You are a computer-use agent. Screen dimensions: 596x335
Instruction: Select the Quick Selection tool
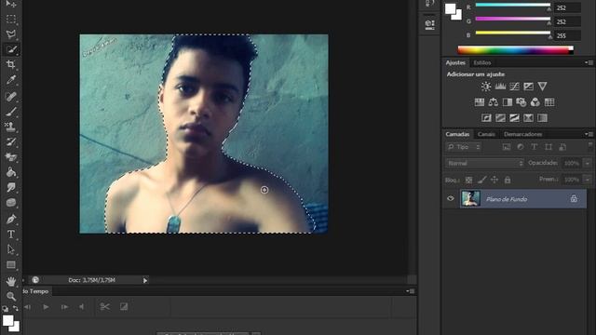pyautogui.click(x=11, y=49)
